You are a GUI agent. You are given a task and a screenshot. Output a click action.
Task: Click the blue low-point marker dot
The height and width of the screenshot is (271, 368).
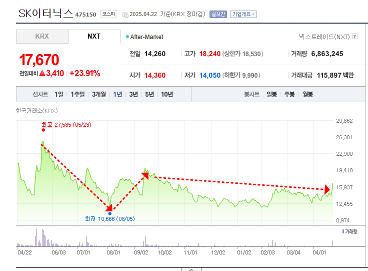[110, 213]
